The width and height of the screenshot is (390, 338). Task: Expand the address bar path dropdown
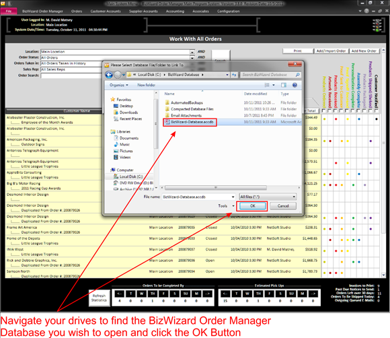227,75
